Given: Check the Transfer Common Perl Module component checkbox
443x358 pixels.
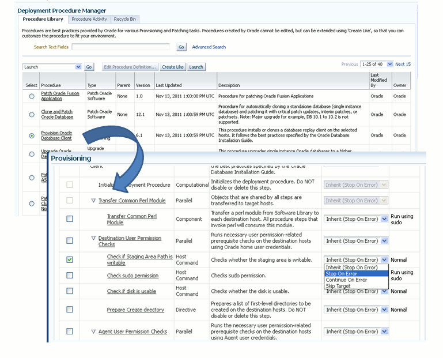Looking at the screenshot, I should click(70, 219).
